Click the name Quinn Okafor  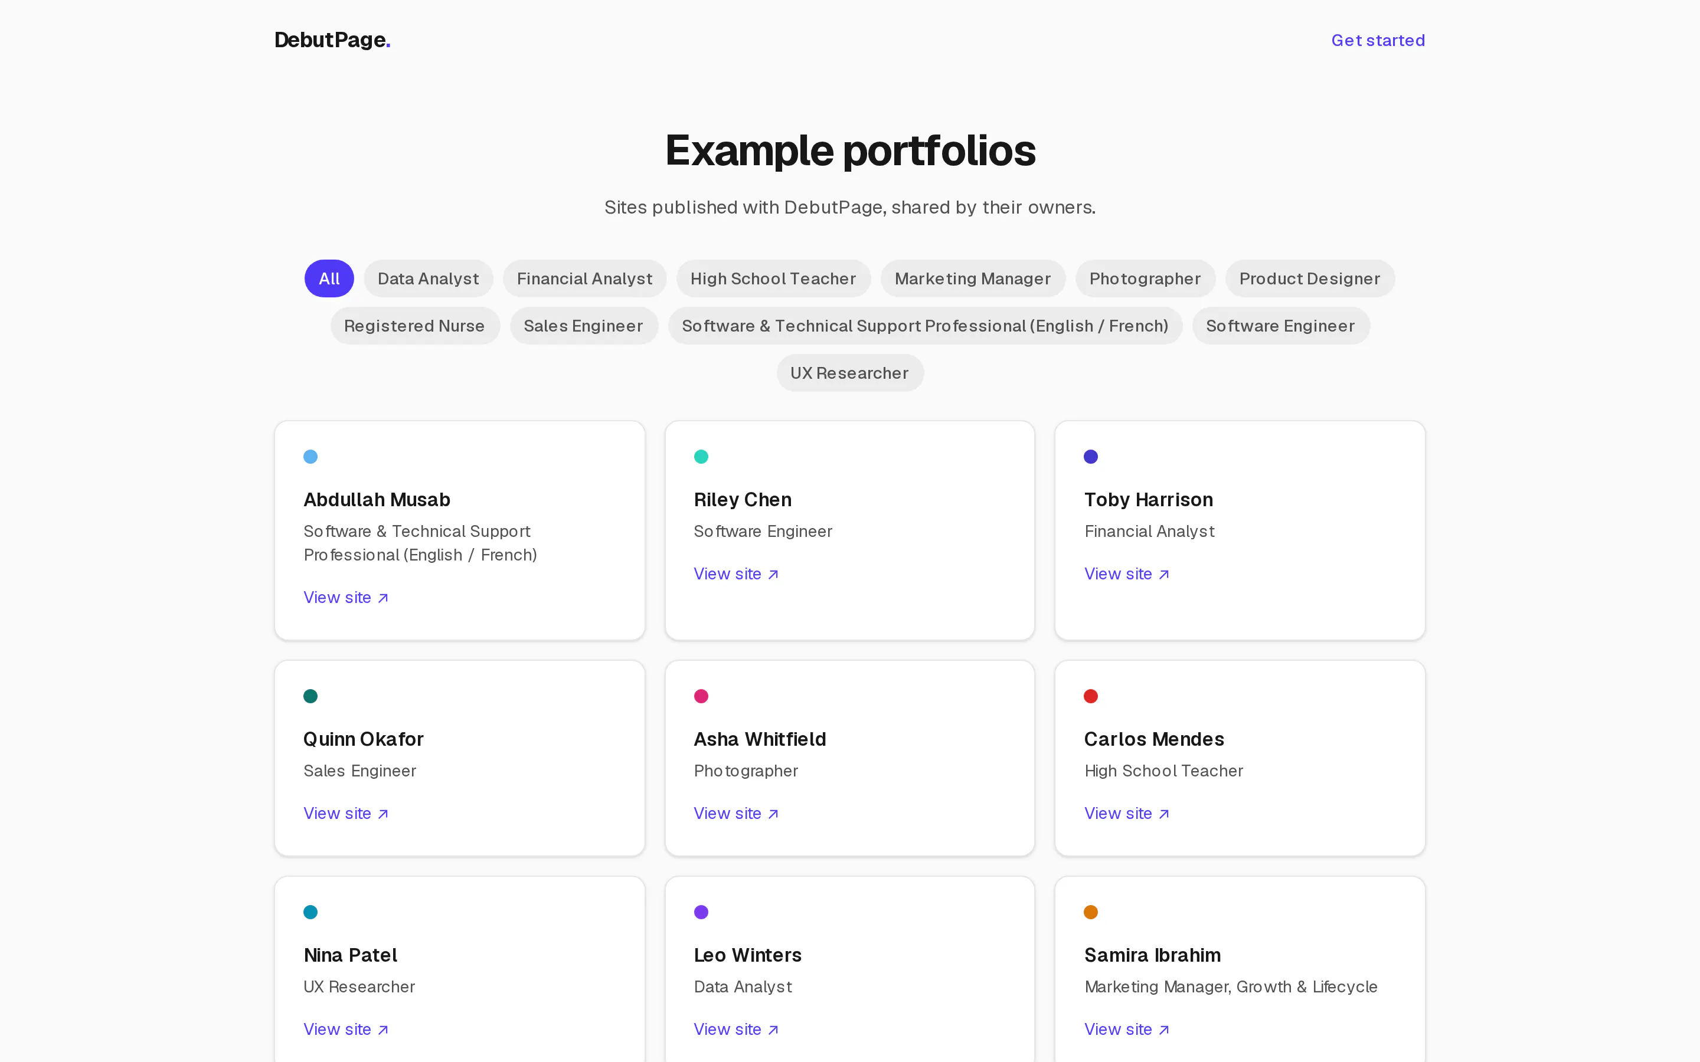click(363, 739)
